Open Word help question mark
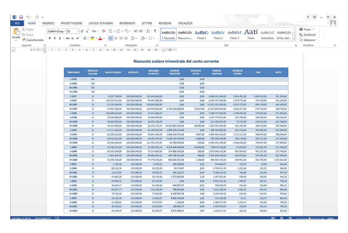This screenshot has height=233, width=348. point(308,17)
